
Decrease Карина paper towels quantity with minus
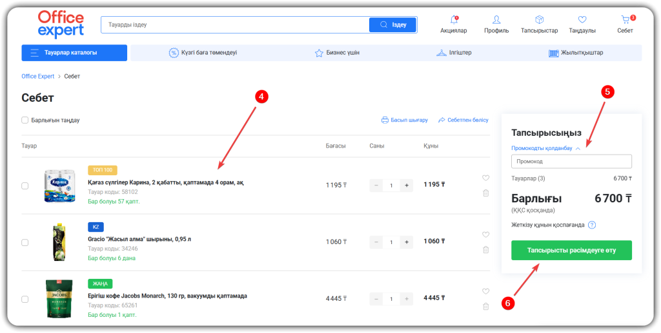(376, 186)
